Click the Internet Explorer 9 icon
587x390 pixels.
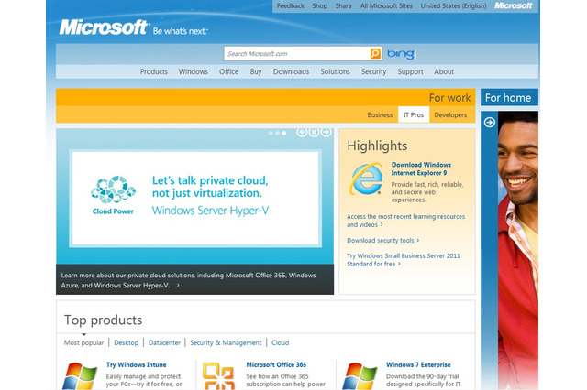pos(366,179)
